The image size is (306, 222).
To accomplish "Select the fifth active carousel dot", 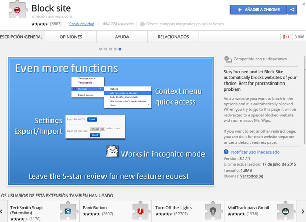I will (120, 49).
